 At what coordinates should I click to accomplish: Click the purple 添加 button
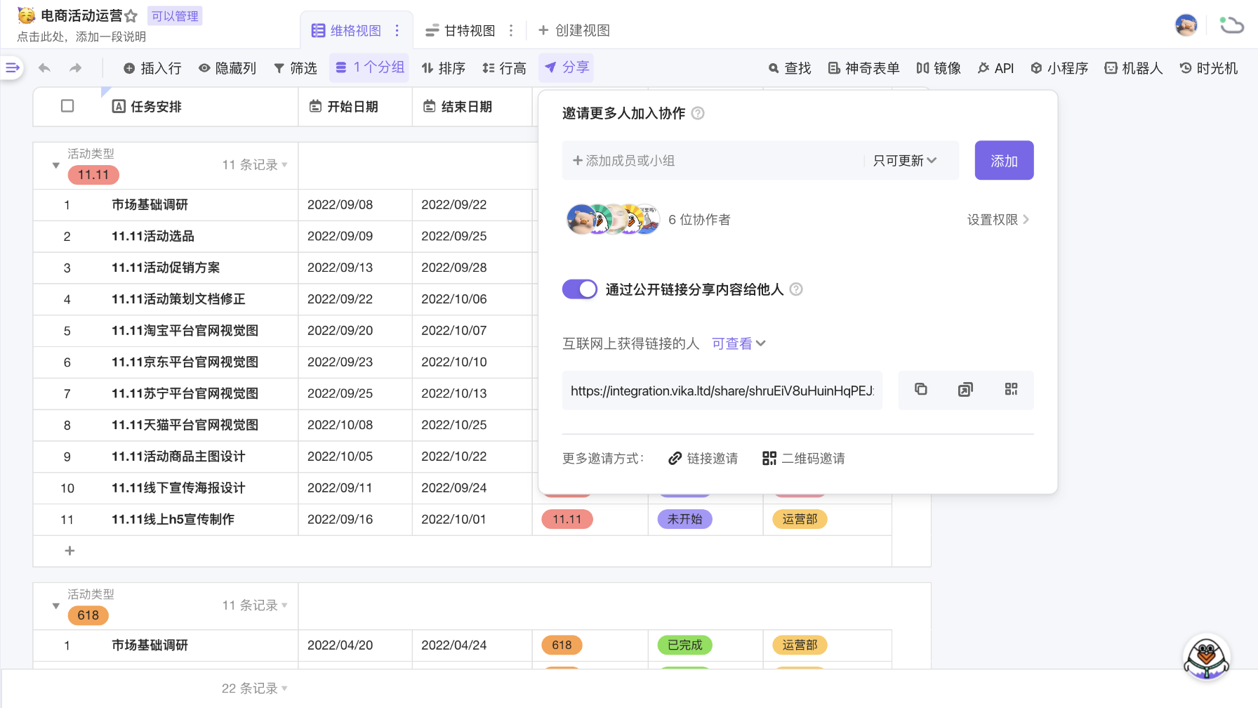[1004, 161]
